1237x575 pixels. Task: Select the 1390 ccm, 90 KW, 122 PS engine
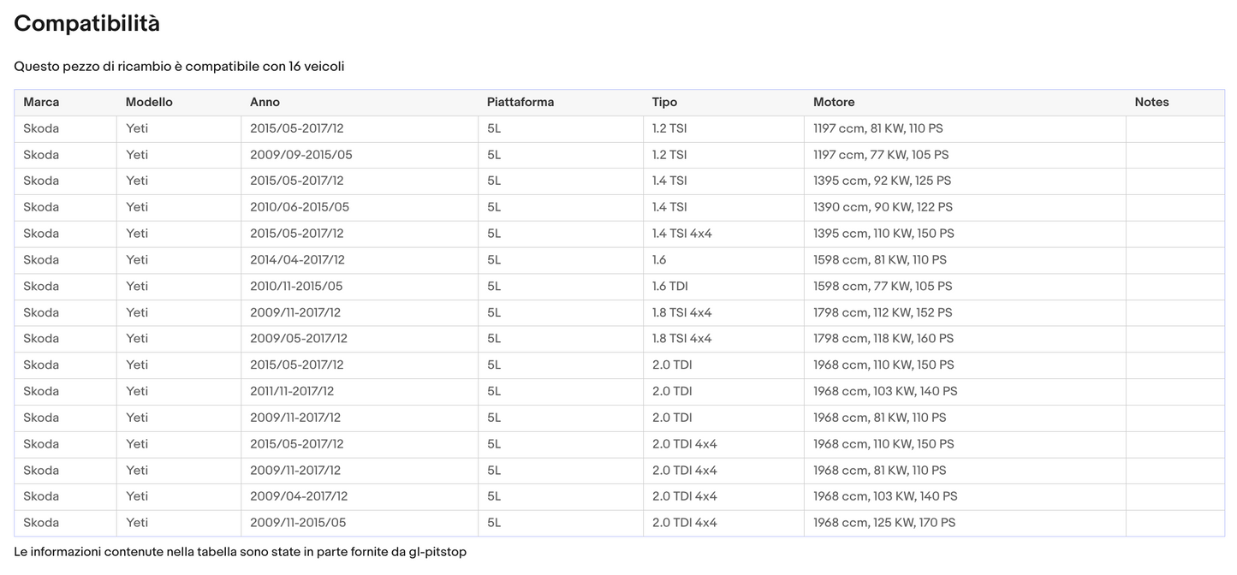coord(883,207)
